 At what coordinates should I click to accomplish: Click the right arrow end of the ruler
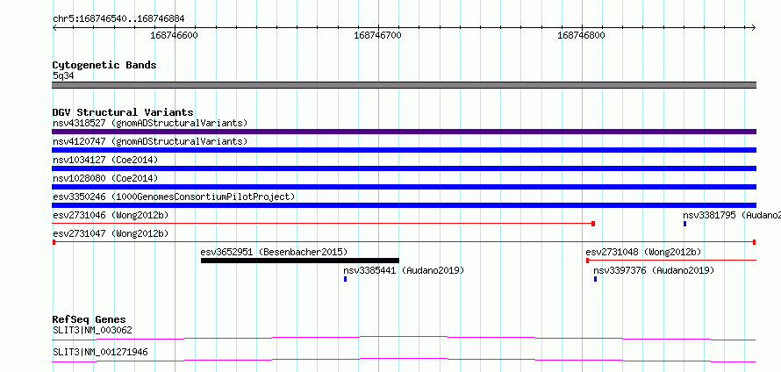tap(754, 27)
